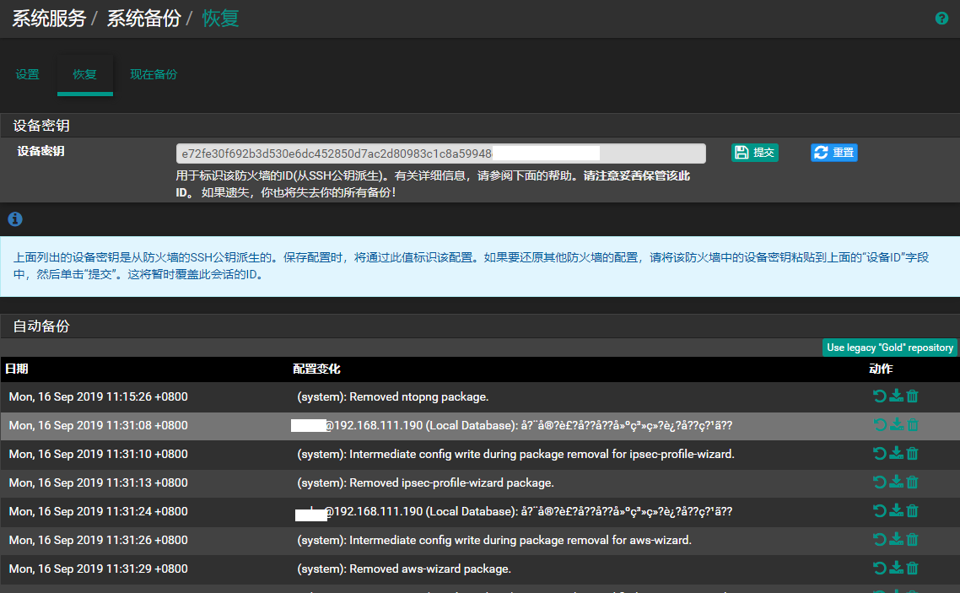Click Use legacy "Gold" repository button
Screen dimensions: 960x593
click(x=889, y=348)
